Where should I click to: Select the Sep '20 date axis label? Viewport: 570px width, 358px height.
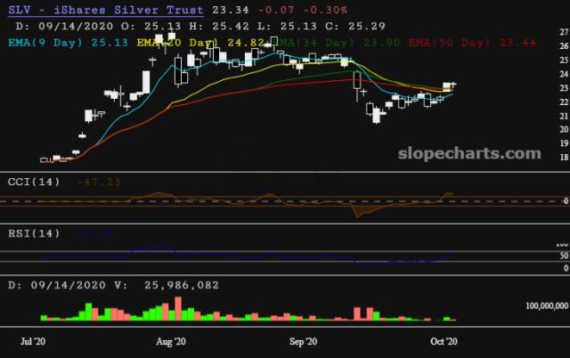click(x=304, y=340)
